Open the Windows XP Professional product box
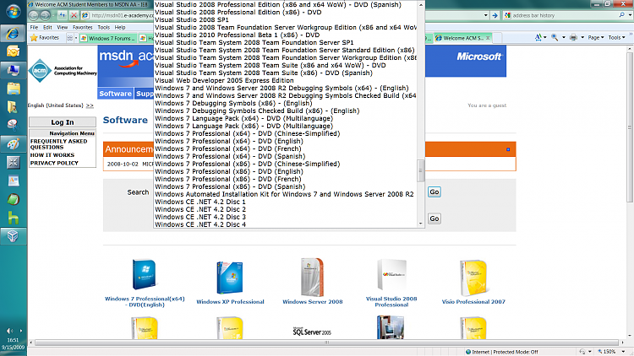 point(230,278)
